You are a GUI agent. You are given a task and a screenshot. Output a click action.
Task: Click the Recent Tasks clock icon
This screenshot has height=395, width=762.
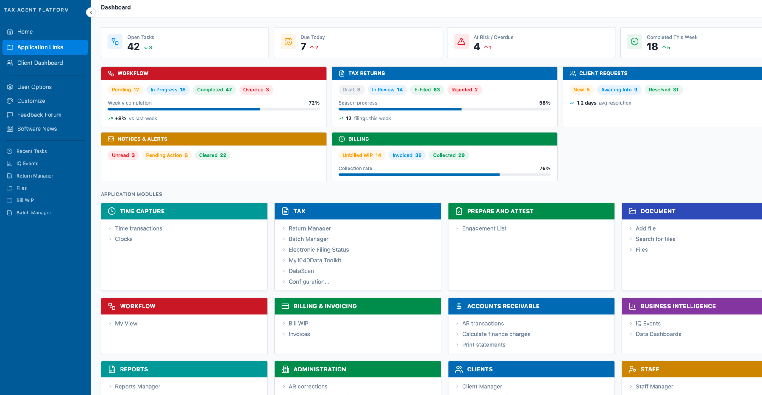click(10, 151)
